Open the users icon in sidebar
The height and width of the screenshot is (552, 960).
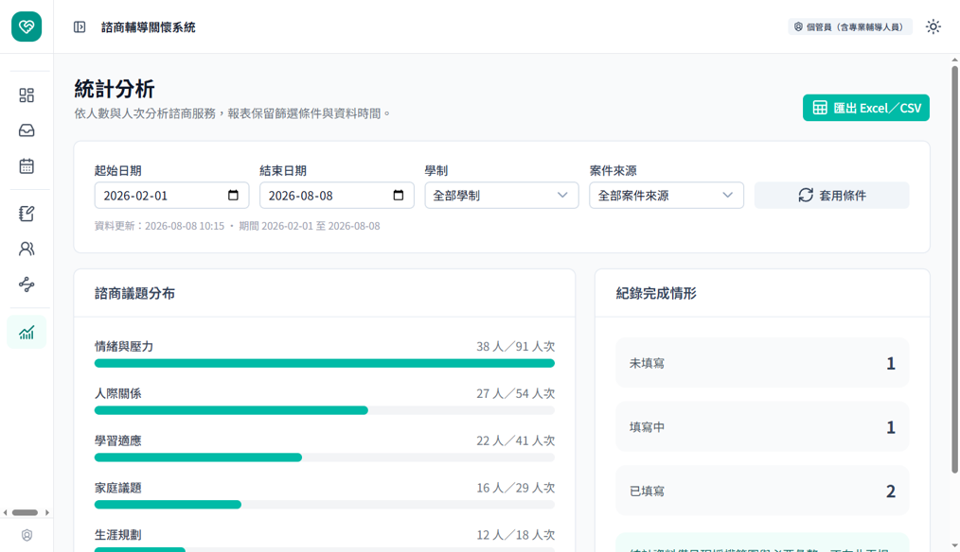[27, 249]
